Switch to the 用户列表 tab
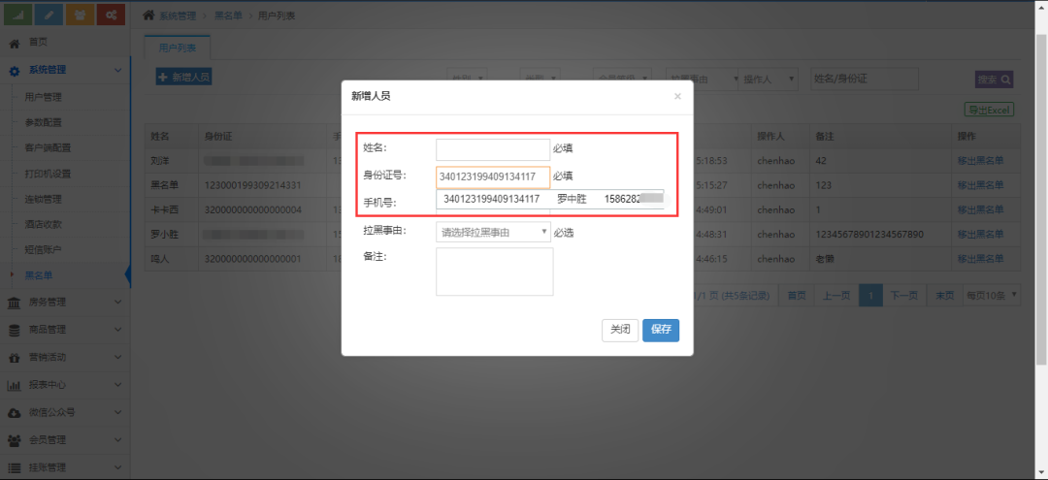The height and width of the screenshot is (480, 1048). coord(178,48)
